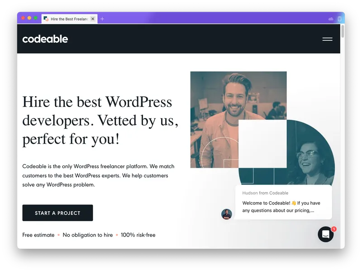Click the cloud icon in browser toolbar

[x=331, y=19]
